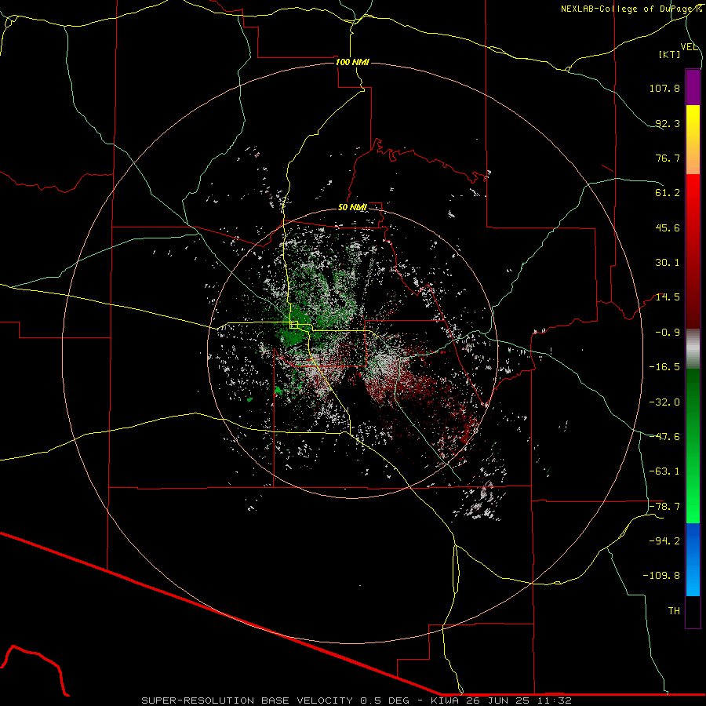Select the -47.6 value on the velocity scale
This screenshot has height=706, width=706.
coord(664,437)
